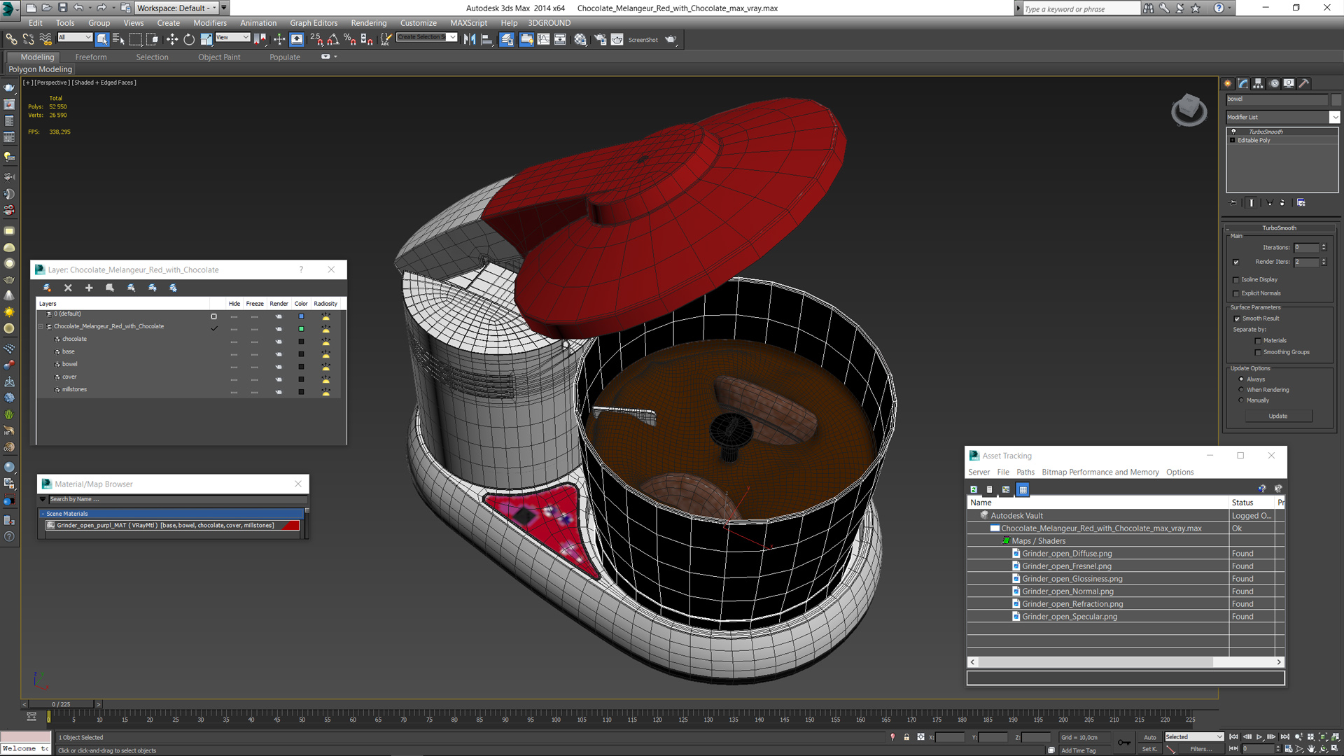Expand the Editable Poly stack entry
This screenshot has width=1344, height=756.
(x=1233, y=141)
